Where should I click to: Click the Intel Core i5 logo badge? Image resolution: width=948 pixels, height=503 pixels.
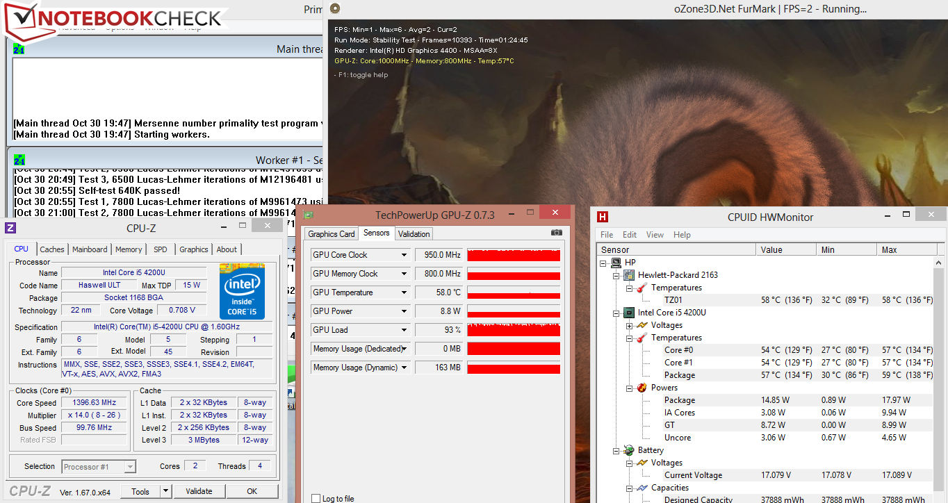(x=242, y=291)
